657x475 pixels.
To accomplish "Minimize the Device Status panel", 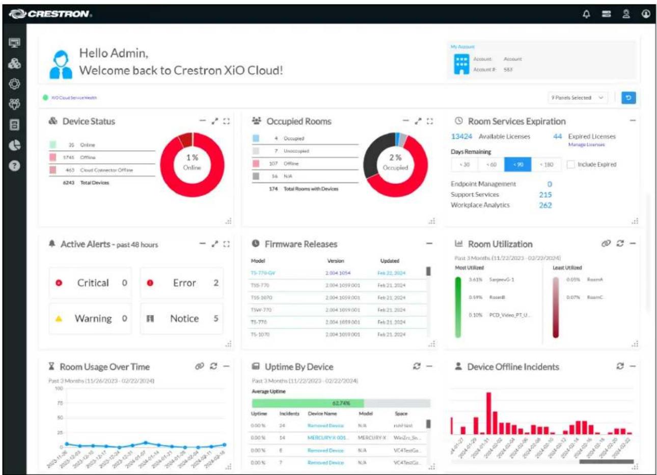I will pyautogui.click(x=202, y=121).
